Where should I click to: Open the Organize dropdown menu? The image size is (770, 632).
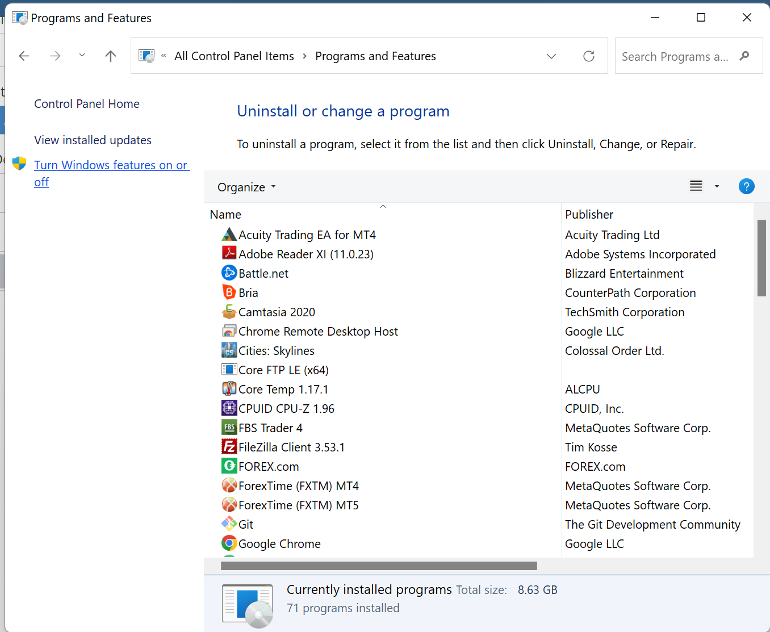pyautogui.click(x=246, y=187)
